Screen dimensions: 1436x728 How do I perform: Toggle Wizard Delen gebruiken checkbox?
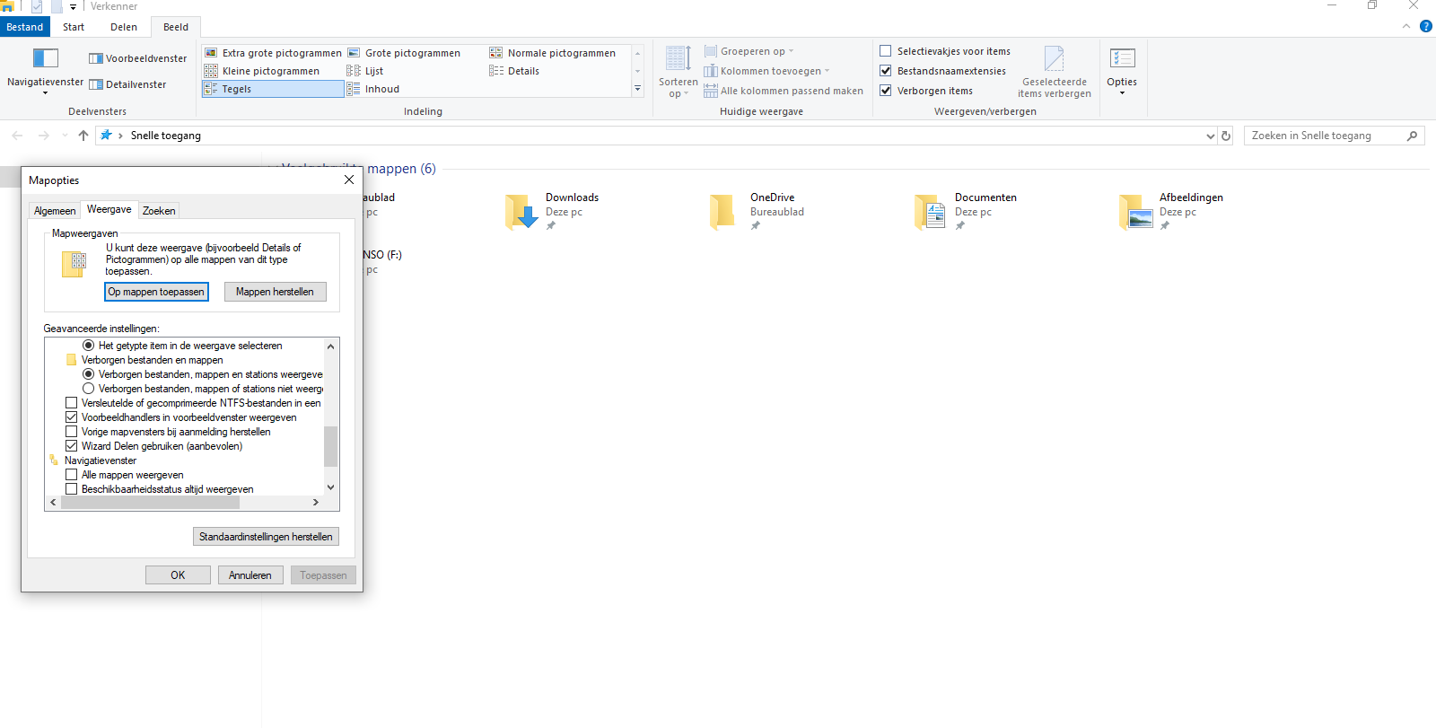[x=71, y=446]
